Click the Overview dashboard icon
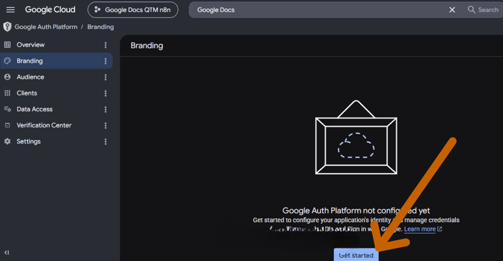Image resolution: width=503 pixels, height=261 pixels. [8, 45]
